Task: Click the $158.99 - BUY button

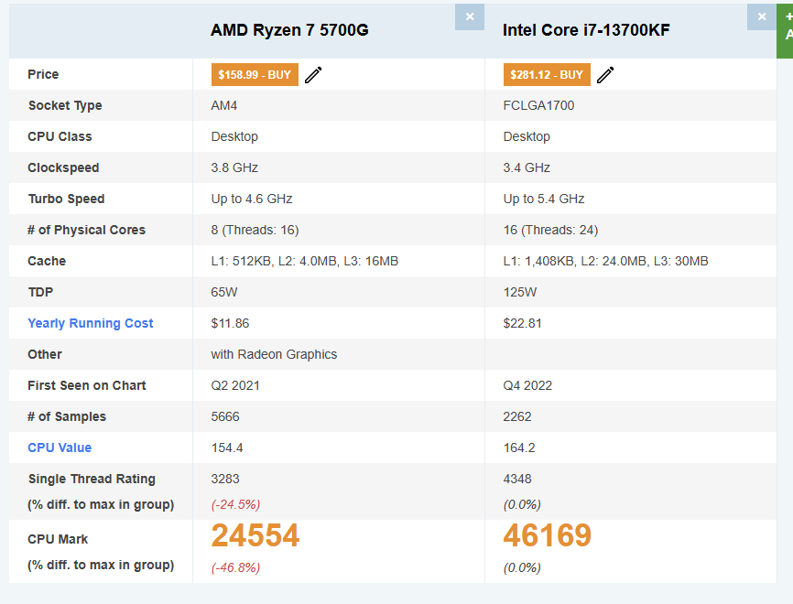Action: click(255, 75)
